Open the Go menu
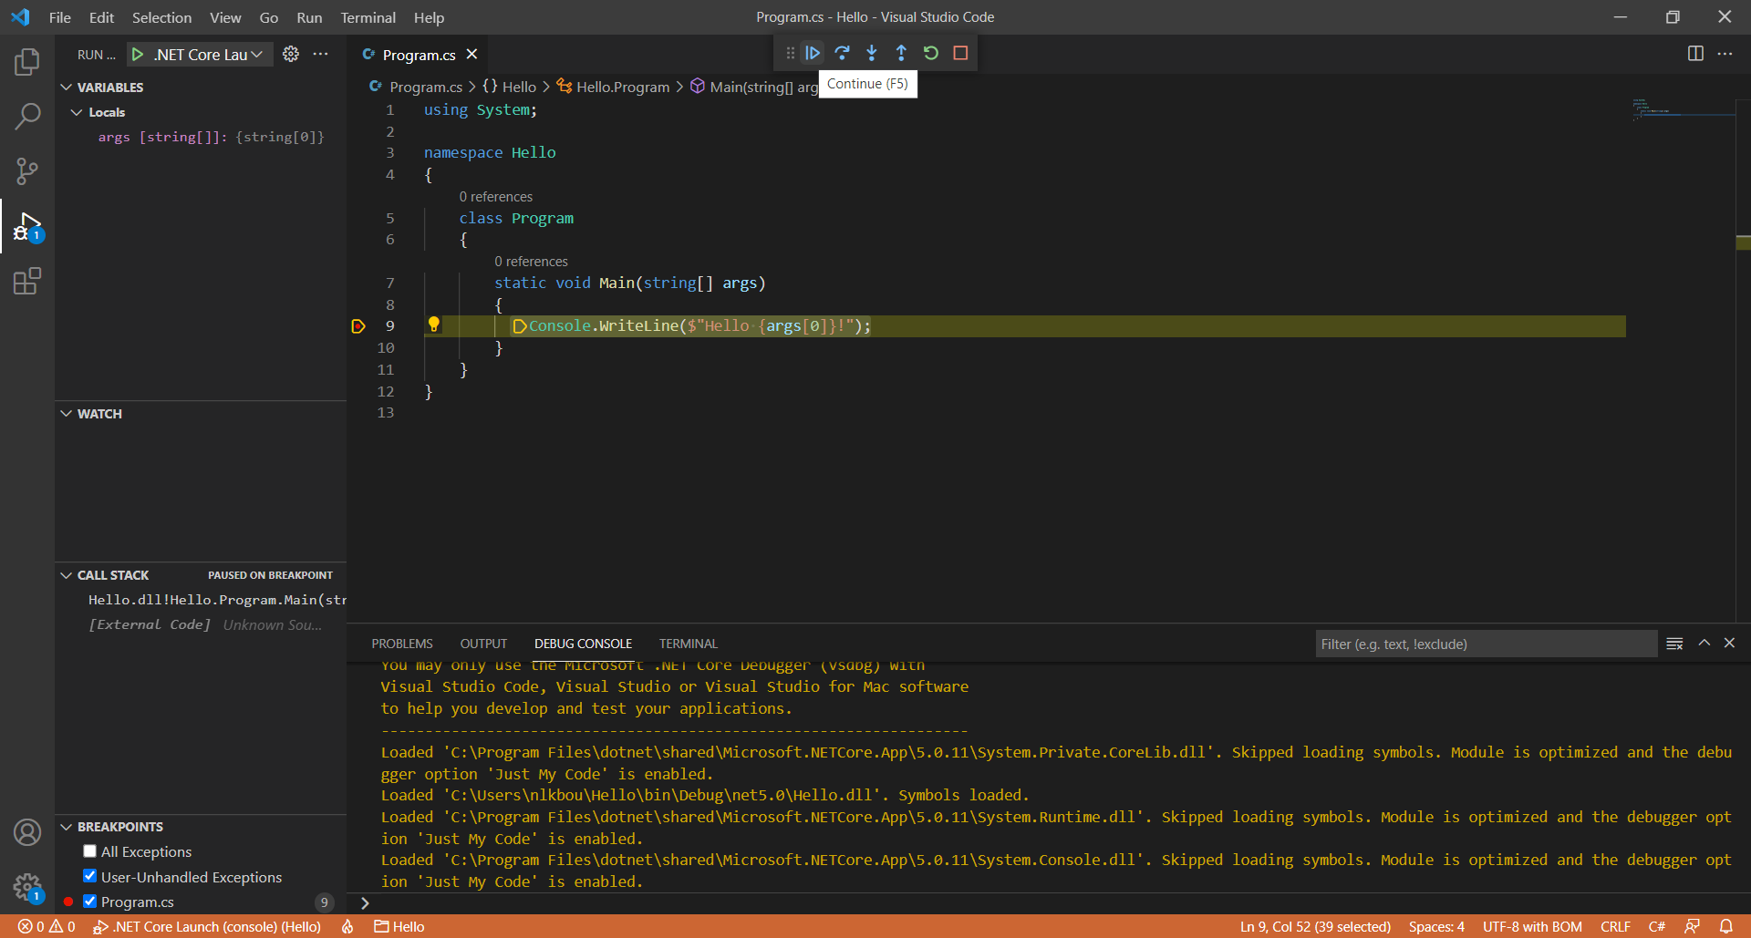The height and width of the screenshot is (938, 1751). (268, 17)
